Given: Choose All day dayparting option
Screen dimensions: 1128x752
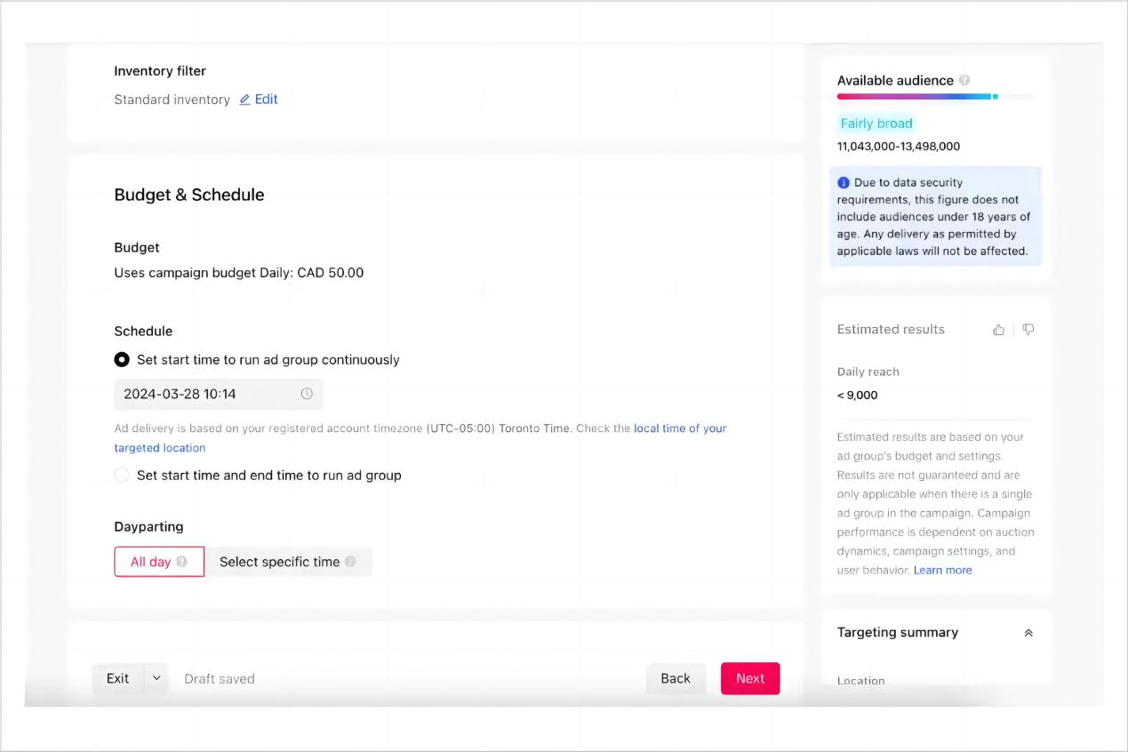Looking at the screenshot, I should click(x=151, y=562).
